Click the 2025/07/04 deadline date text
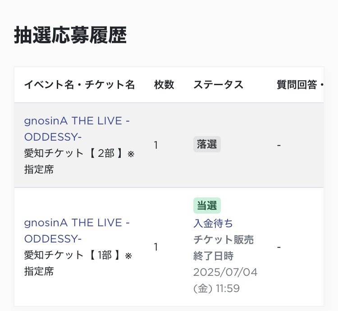The height and width of the screenshot is (311, 338). point(225,272)
